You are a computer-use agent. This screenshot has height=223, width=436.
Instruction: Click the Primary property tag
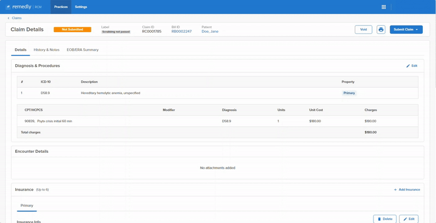tap(349, 93)
